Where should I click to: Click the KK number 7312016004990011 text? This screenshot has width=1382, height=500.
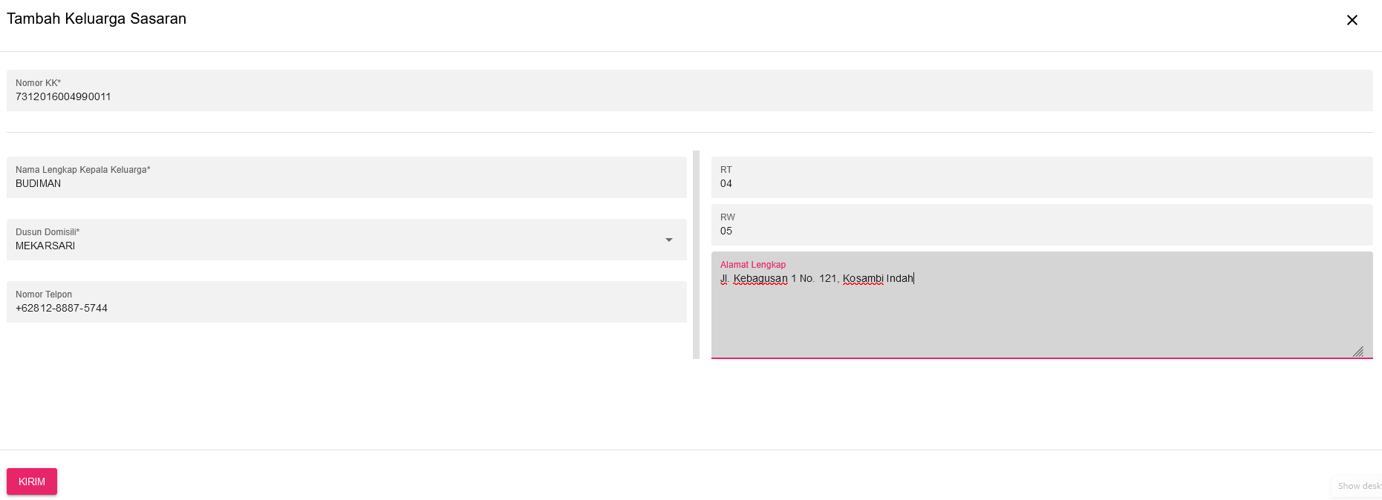(x=63, y=97)
